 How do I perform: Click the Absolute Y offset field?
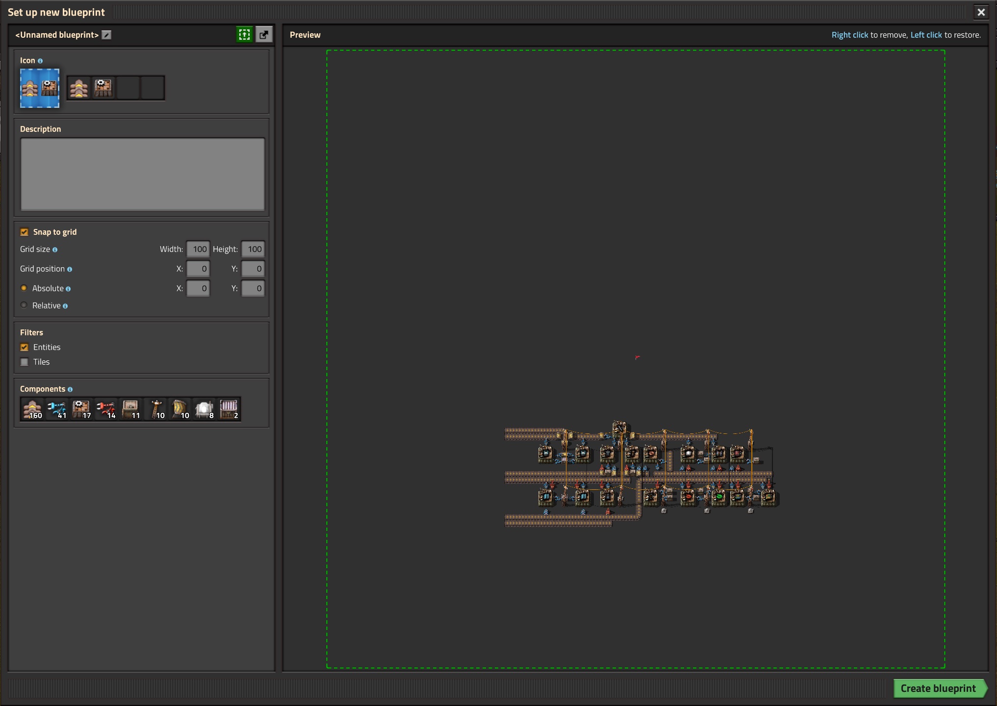(253, 288)
